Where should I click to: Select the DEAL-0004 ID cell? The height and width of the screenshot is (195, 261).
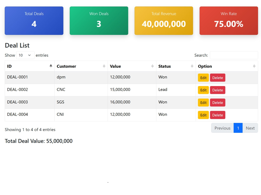coord(30,114)
